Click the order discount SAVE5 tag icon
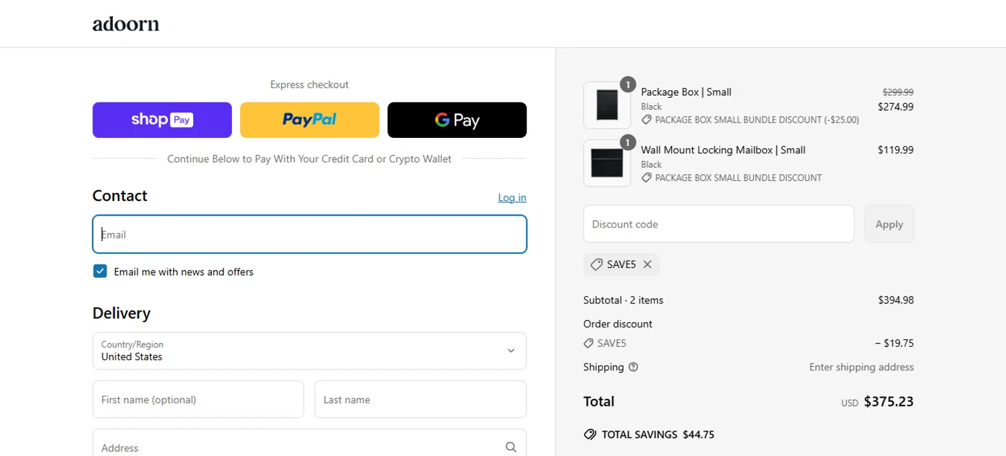Screen dimensions: 1006x456 pyautogui.click(x=589, y=344)
